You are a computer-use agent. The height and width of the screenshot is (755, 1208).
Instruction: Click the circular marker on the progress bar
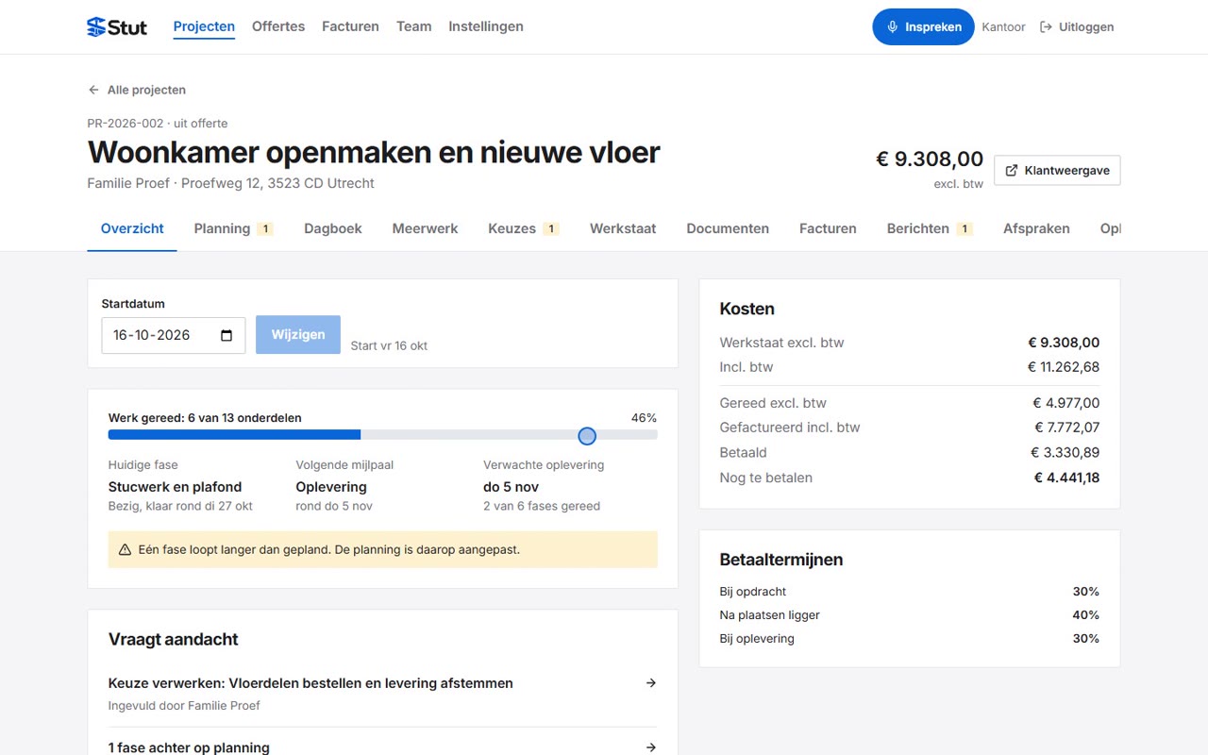587,435
